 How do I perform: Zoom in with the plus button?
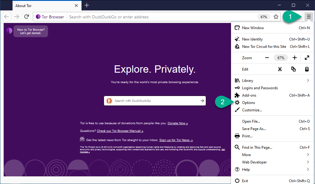tap(294, 58)
